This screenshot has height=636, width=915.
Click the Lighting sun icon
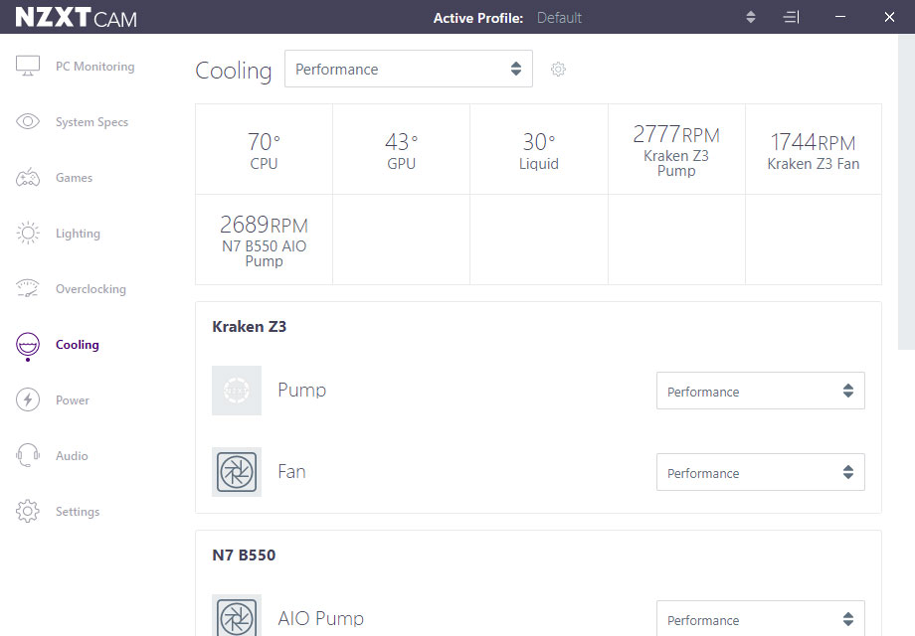click(28, 234)
